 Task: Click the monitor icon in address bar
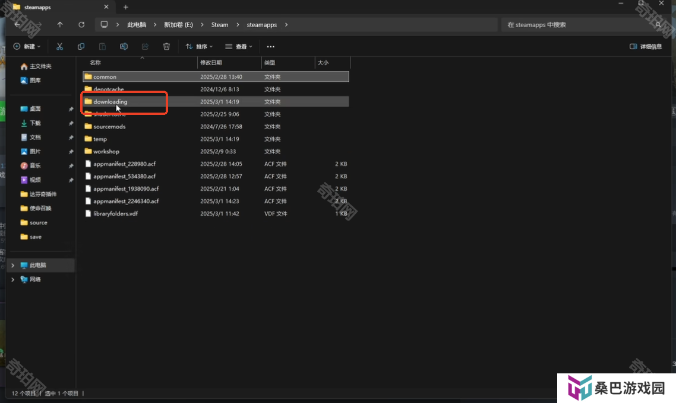pyautogui.click(x=104, y=24)
